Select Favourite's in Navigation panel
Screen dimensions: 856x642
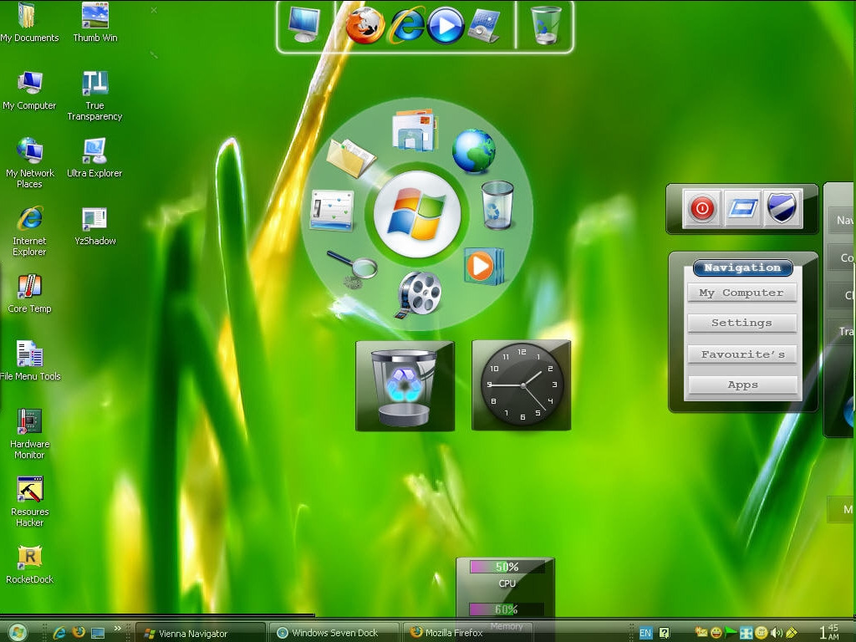pos(741,354)
